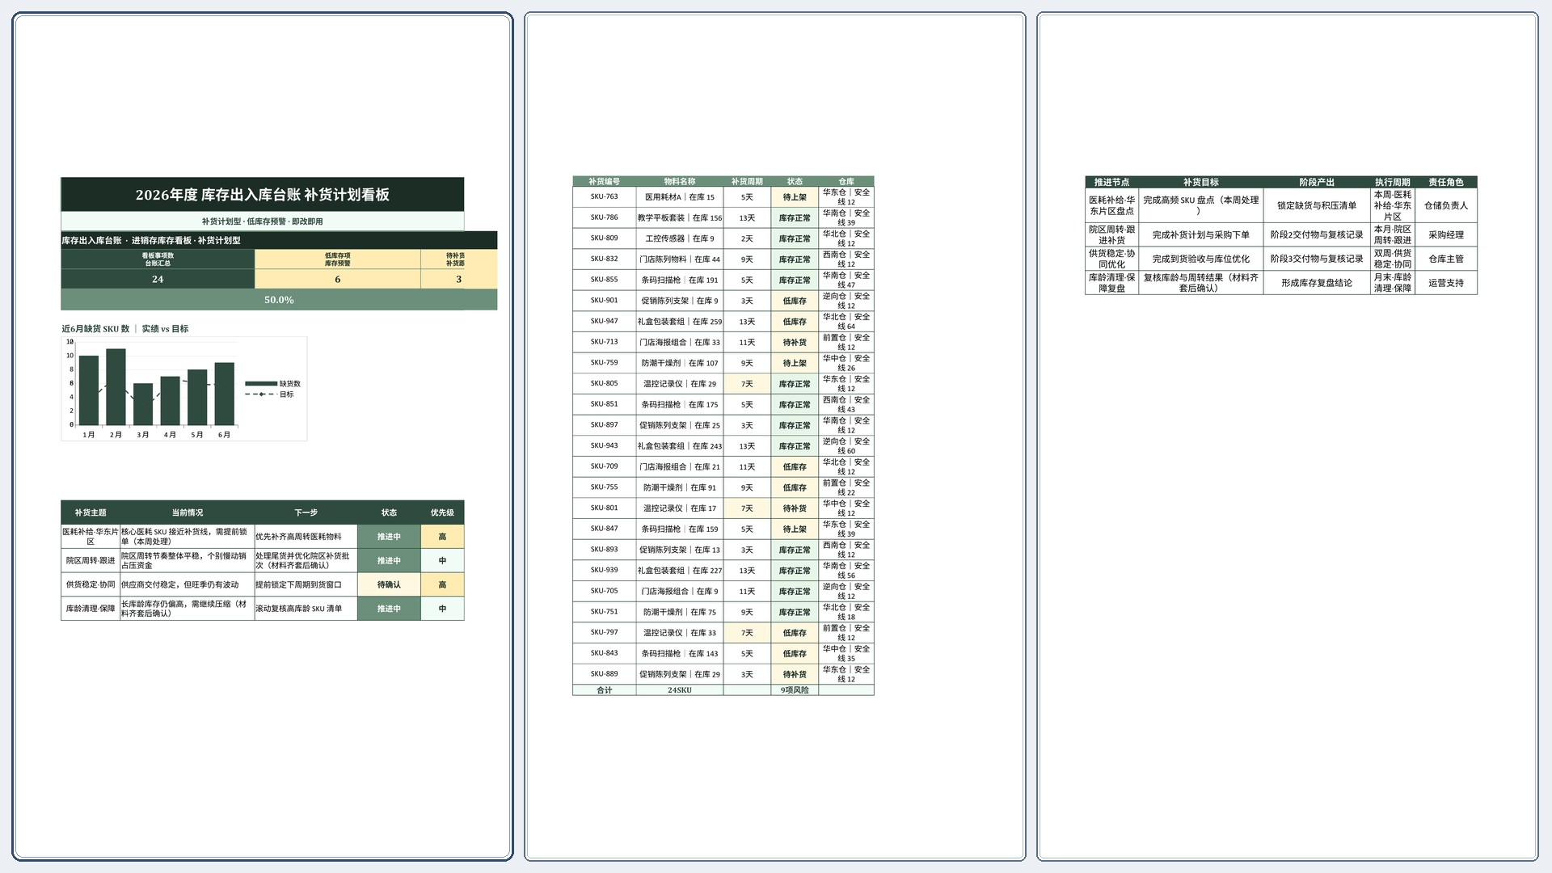Click the 合计 total row label

click(x=604, y=690)
